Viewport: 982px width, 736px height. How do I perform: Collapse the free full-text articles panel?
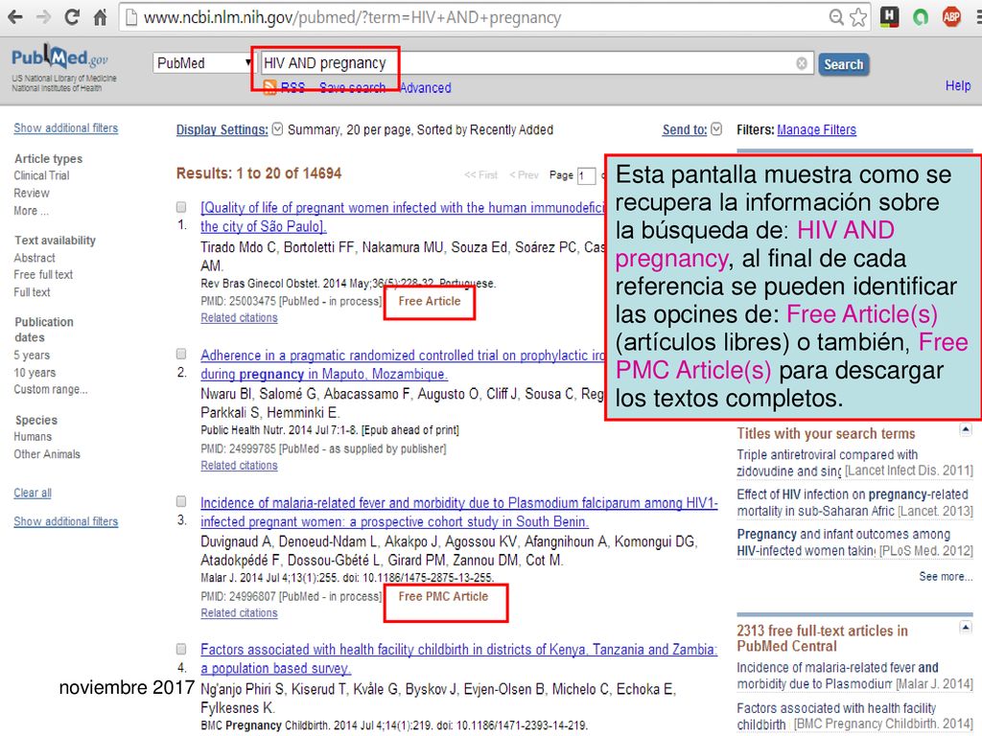coord(965,627)
